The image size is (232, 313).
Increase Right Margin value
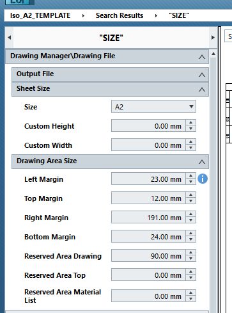[191, 214]
